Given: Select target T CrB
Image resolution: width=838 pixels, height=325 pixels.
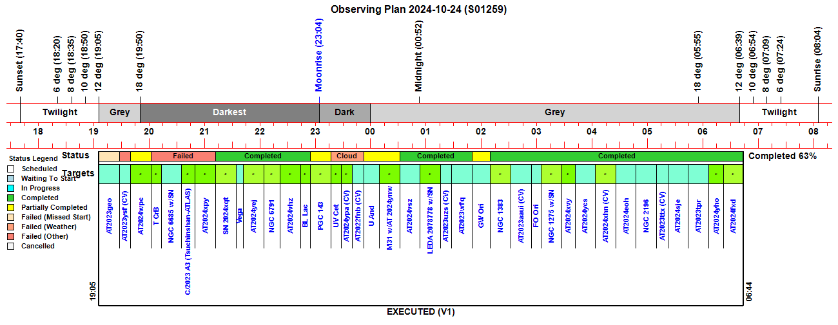Looking at the screenshot, I should coord(156,216).
